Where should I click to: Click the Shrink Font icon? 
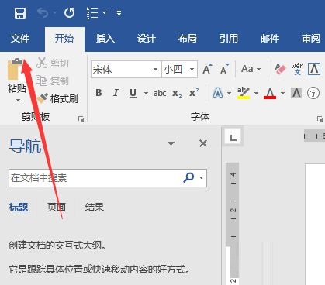(224, 69)
